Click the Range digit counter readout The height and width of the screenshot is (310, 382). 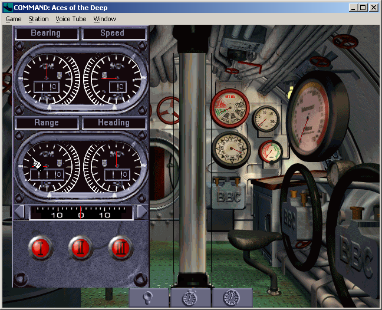pyautogui.click(x=47, y=174)
